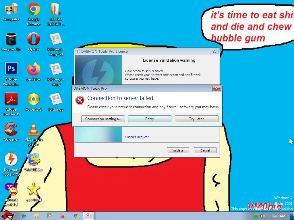Viewport: 294px width, 220px height.
Task: Launch Firefox from the taskbar
Action: click(x=63, y=216)
